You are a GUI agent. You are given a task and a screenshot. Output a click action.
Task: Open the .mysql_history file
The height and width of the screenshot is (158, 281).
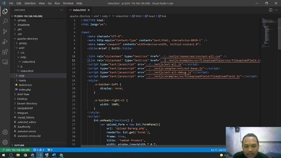[x=26, y=117]
